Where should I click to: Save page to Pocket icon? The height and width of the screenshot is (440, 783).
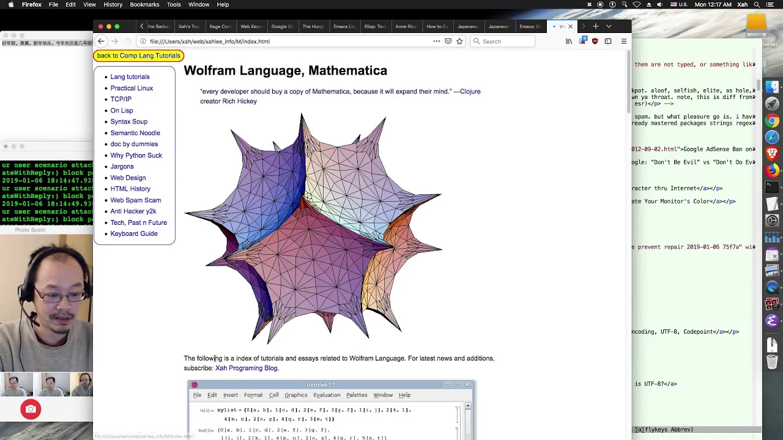point(448,42)
